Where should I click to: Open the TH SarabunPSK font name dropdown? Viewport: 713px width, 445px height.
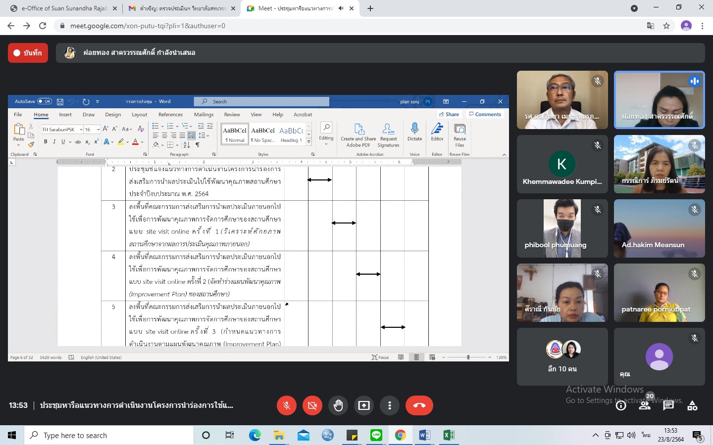coord(81,130)
